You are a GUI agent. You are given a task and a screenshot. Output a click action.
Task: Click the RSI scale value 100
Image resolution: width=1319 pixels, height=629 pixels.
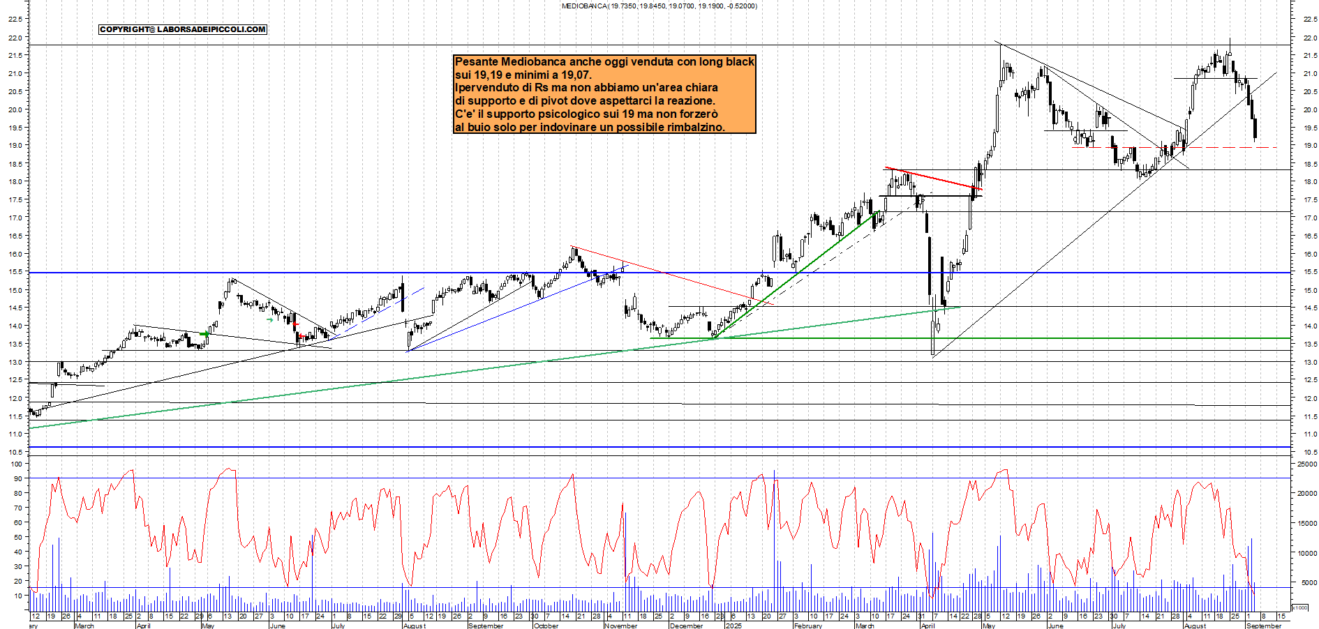pos(17,464)
